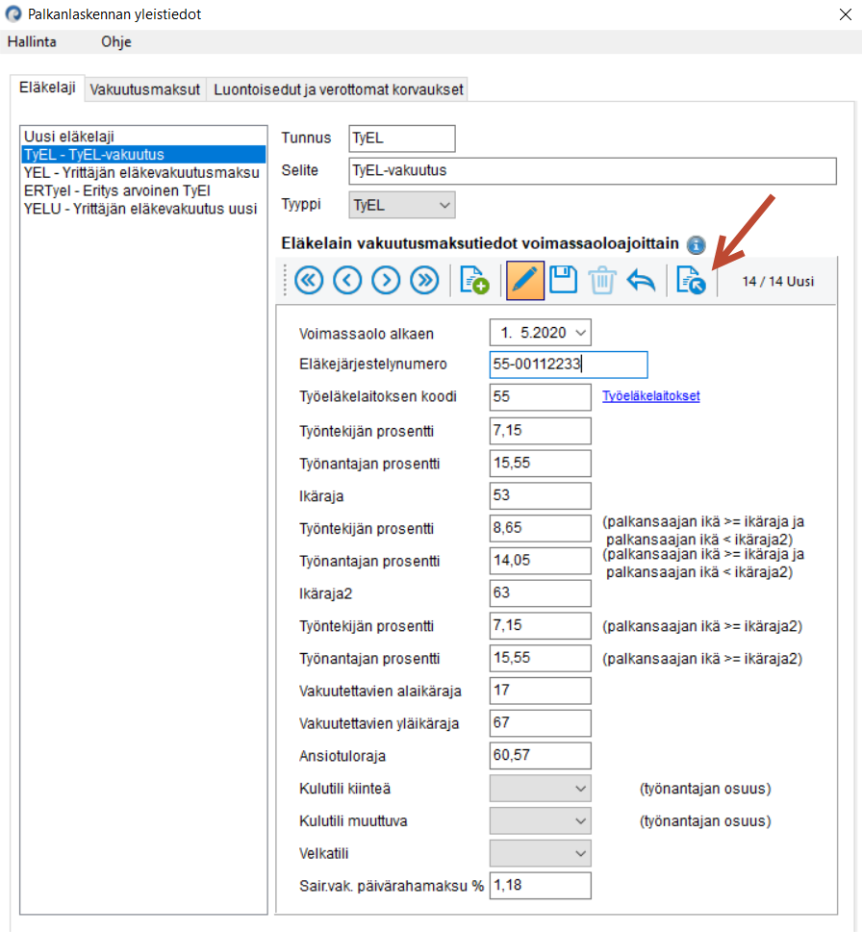Image resolution: width=862 pixels, height=932 pixels.
Task: Click the Tunnus input field
Action: [x=402, y=139]
